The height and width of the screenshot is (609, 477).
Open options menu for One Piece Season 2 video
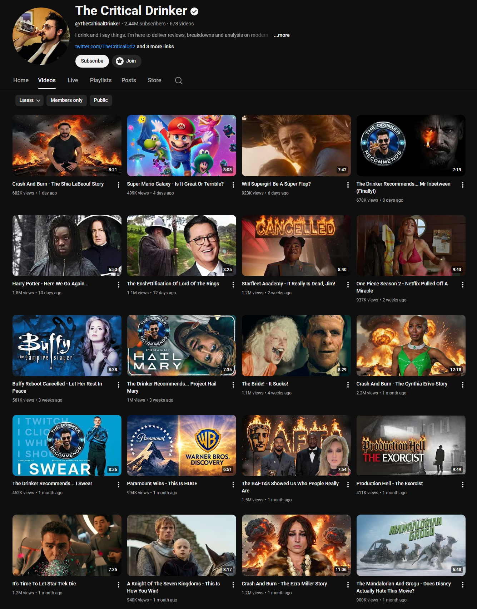(463, 284)
